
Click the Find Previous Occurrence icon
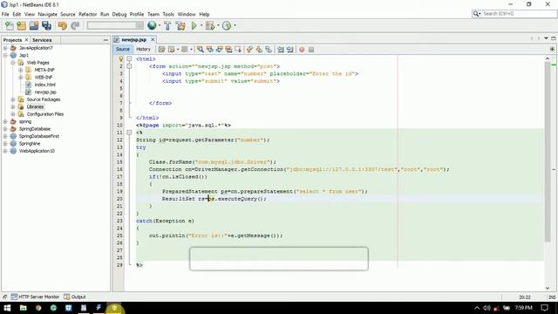click(x=210, y=50)
